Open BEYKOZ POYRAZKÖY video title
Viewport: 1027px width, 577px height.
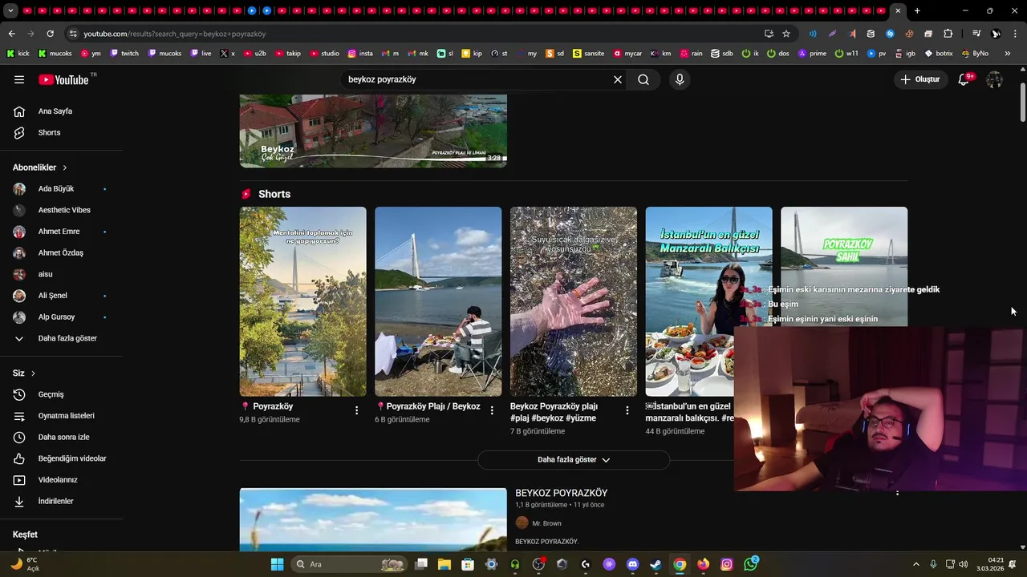point(562,493)
